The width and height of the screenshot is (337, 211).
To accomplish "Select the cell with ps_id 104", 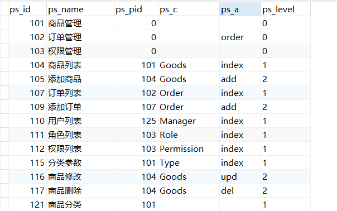I will pyautogui.click(x=27, y=65).
